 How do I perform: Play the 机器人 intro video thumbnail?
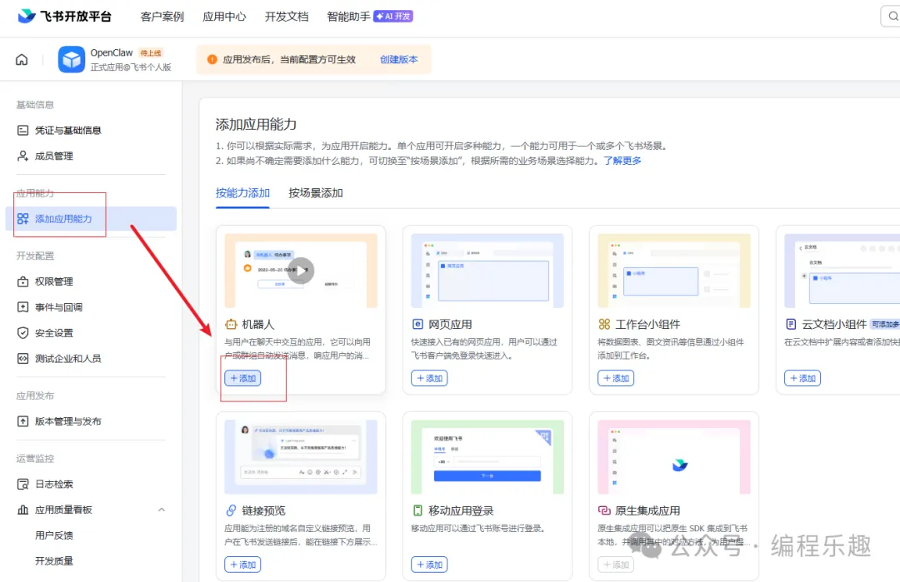click(300, 270)
